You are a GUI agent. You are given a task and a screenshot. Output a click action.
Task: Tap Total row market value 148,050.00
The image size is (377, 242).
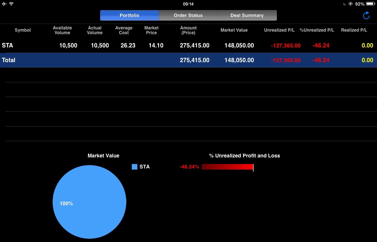click(x=239, y=60)
